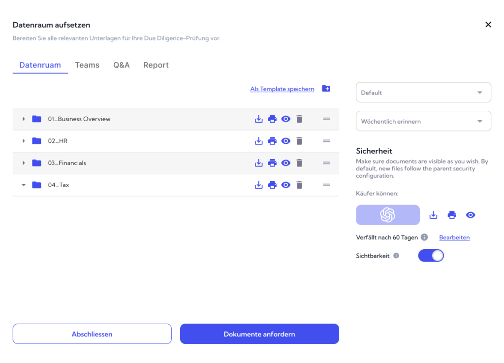
Task: Go to the Report tab
Action: (x=156, y=65)
